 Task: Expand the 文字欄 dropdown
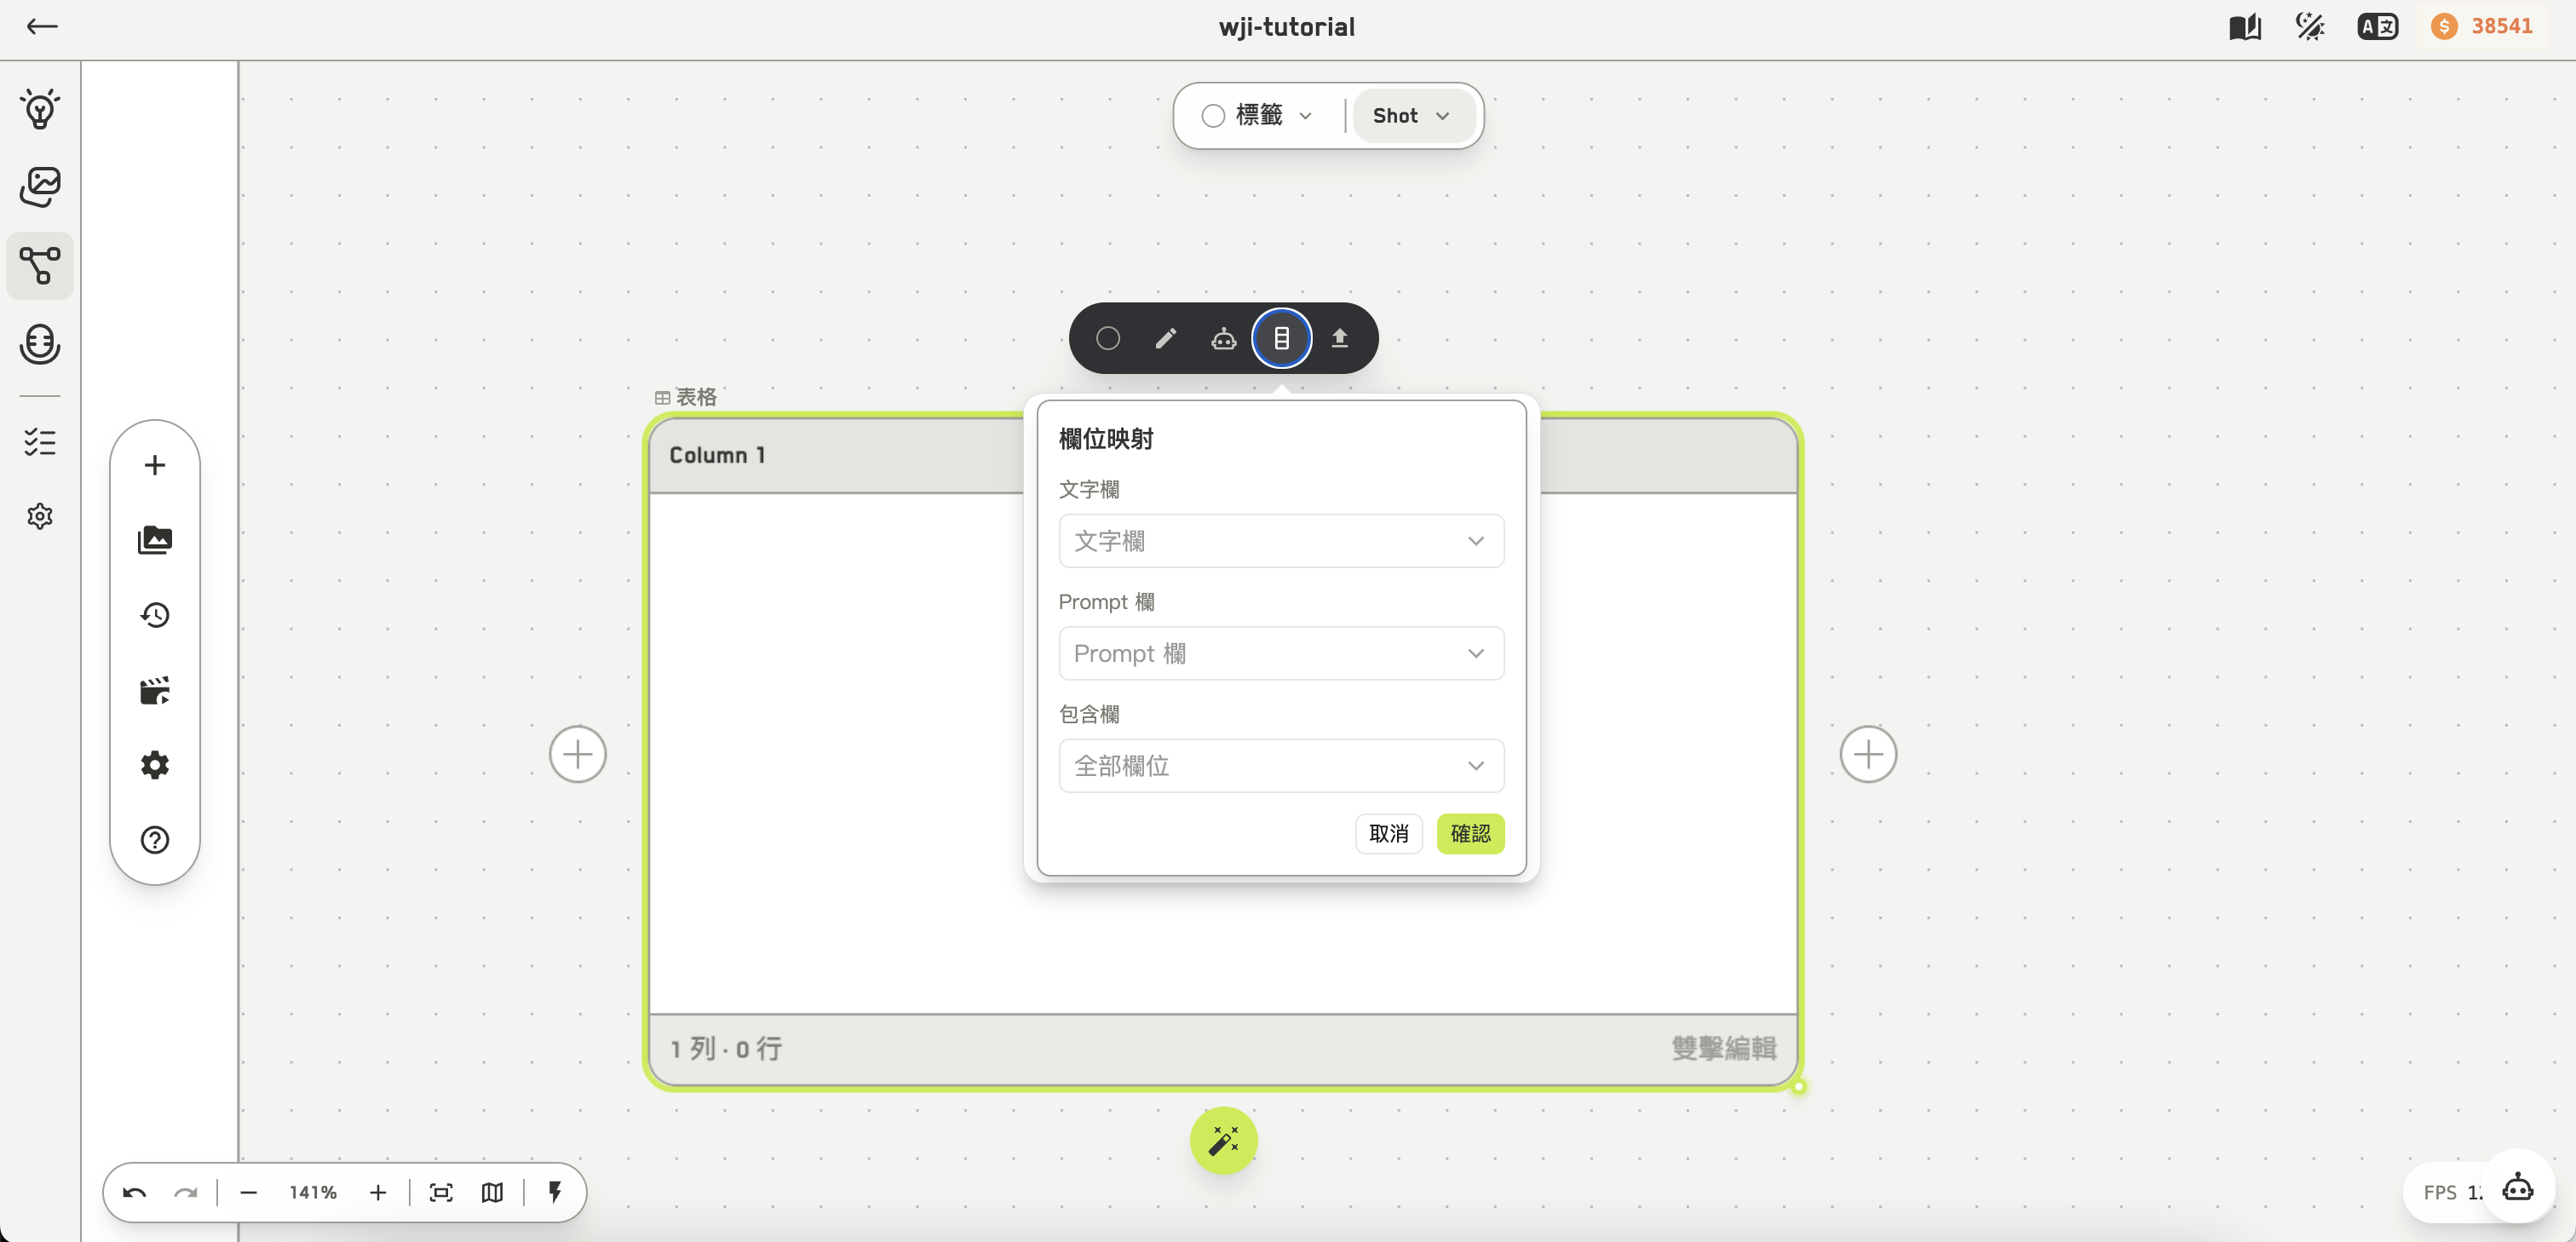(x=1281, y=541)
